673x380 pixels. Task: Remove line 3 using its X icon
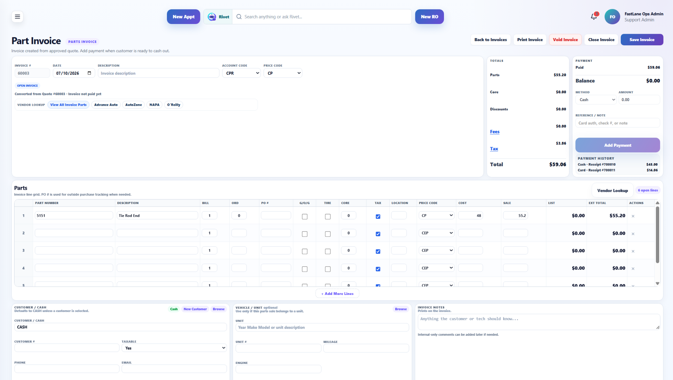pyautogui.click(x=633, y=251)
